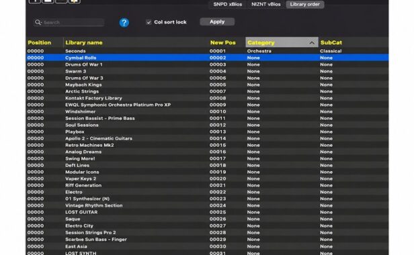Toggle the Col sort lock checkbox
414x255 pixels.
149,22
